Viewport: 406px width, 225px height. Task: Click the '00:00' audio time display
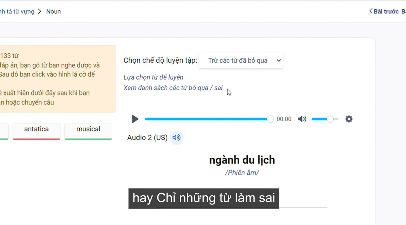284,119
